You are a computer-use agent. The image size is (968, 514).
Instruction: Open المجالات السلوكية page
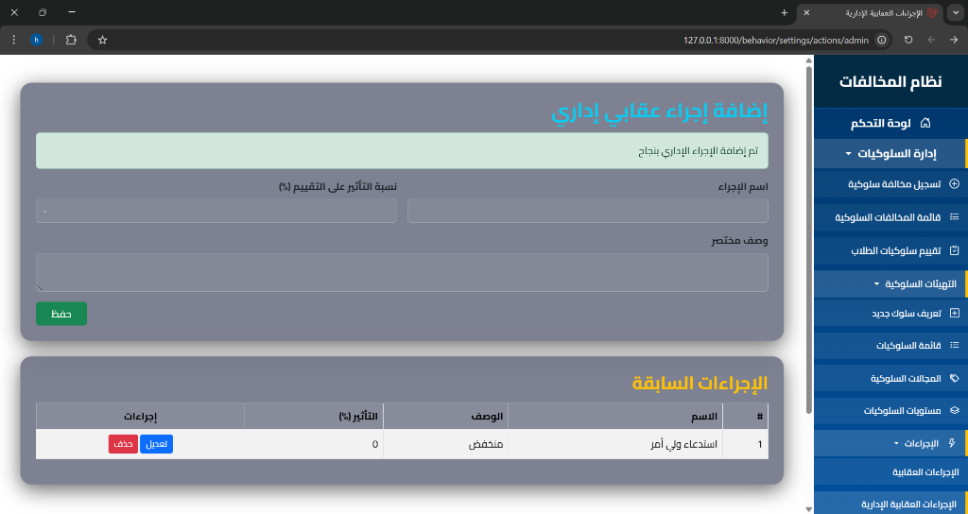(x=890, y=378)
